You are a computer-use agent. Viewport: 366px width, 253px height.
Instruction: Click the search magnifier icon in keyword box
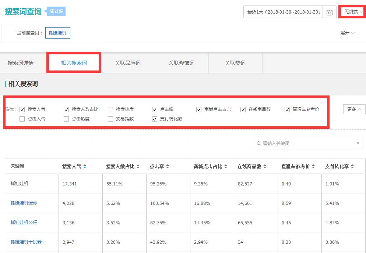[259, 143]
